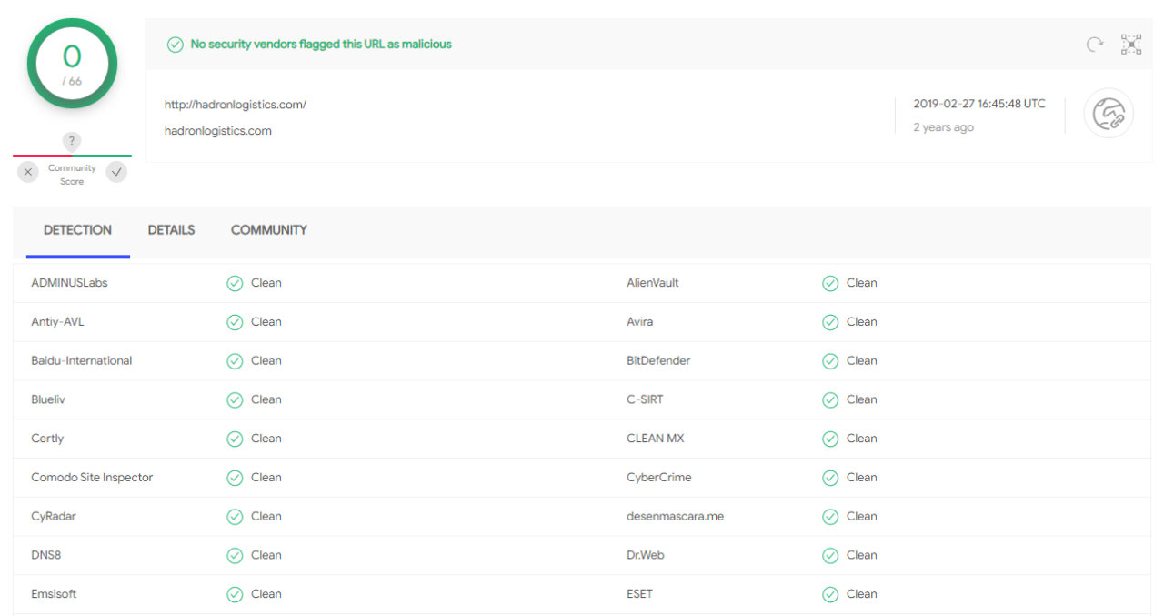Click the Clean result text for Avira
The image size is (1164, 616).
click(x=862, y=322)
